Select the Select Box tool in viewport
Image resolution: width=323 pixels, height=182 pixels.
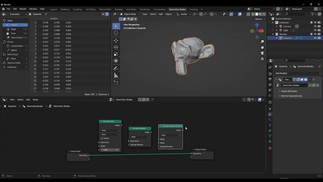pos(116,26)
